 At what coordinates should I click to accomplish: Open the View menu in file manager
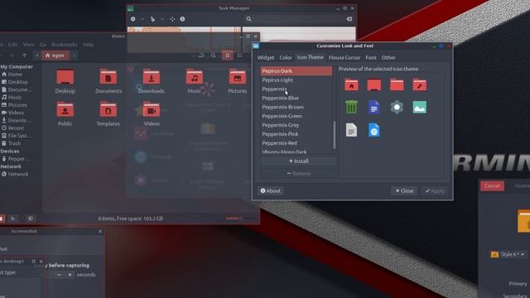click(x=28, y=44)
